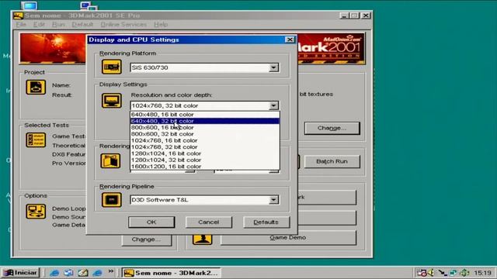Click the 3DMark title bar app icon
Viewport: 497px width, 279px height.
coord(19,15)
